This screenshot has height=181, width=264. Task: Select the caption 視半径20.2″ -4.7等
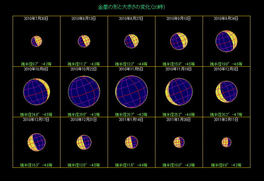pyautogui.click(x=226, y=114)
